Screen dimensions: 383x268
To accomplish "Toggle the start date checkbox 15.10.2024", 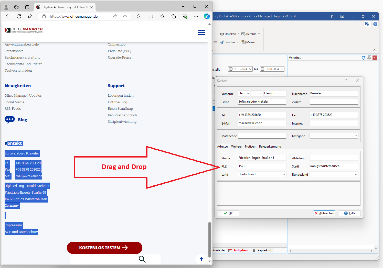I will (231, 69).
